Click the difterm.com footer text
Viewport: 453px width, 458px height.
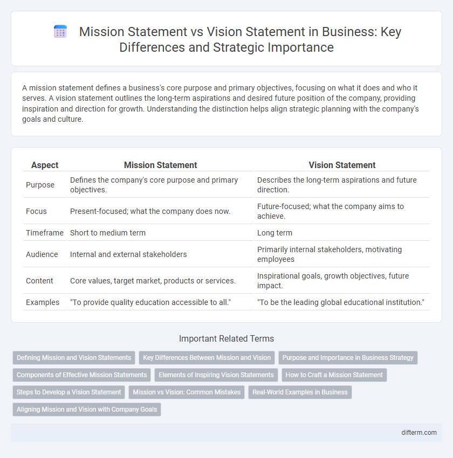click(419, 433)
